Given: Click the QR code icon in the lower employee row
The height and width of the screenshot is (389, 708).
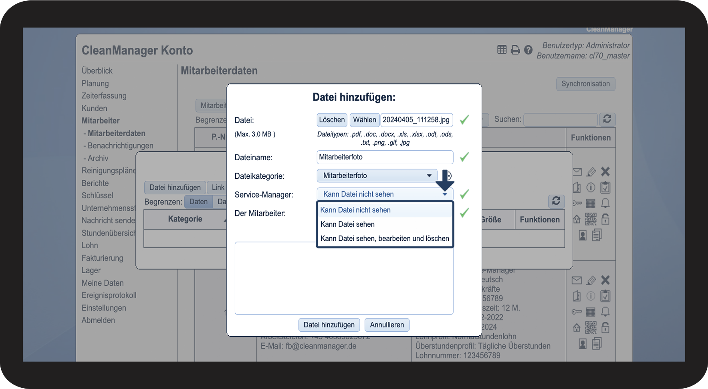Looking at the screenshot, I should pos(591,328).
